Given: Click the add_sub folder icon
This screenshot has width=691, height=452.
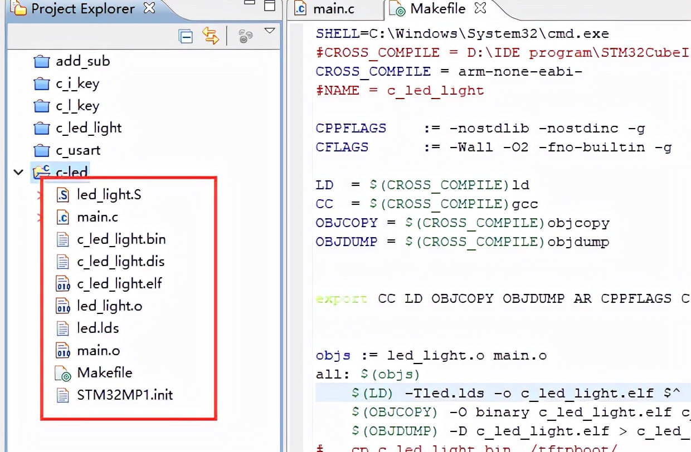Looking at the screenshot, I should (42, 61).
